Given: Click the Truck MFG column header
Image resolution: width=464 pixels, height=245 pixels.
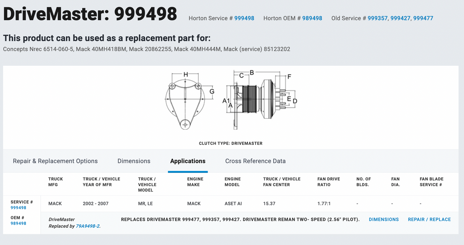Looking at the screenshot, I should (55, 182).
